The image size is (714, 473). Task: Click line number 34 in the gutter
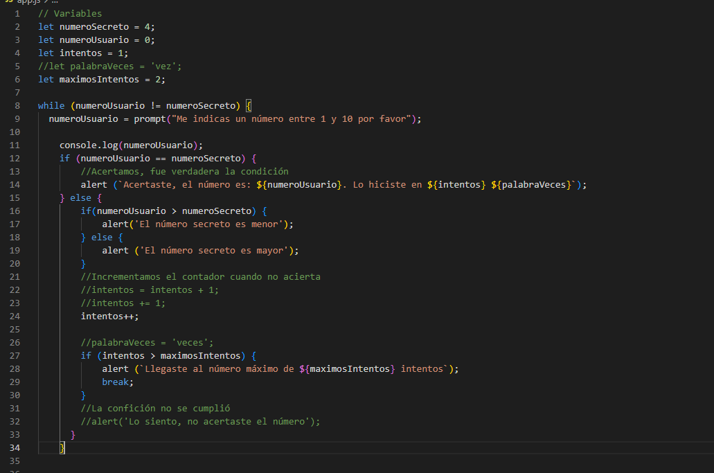tap(15, 448)
